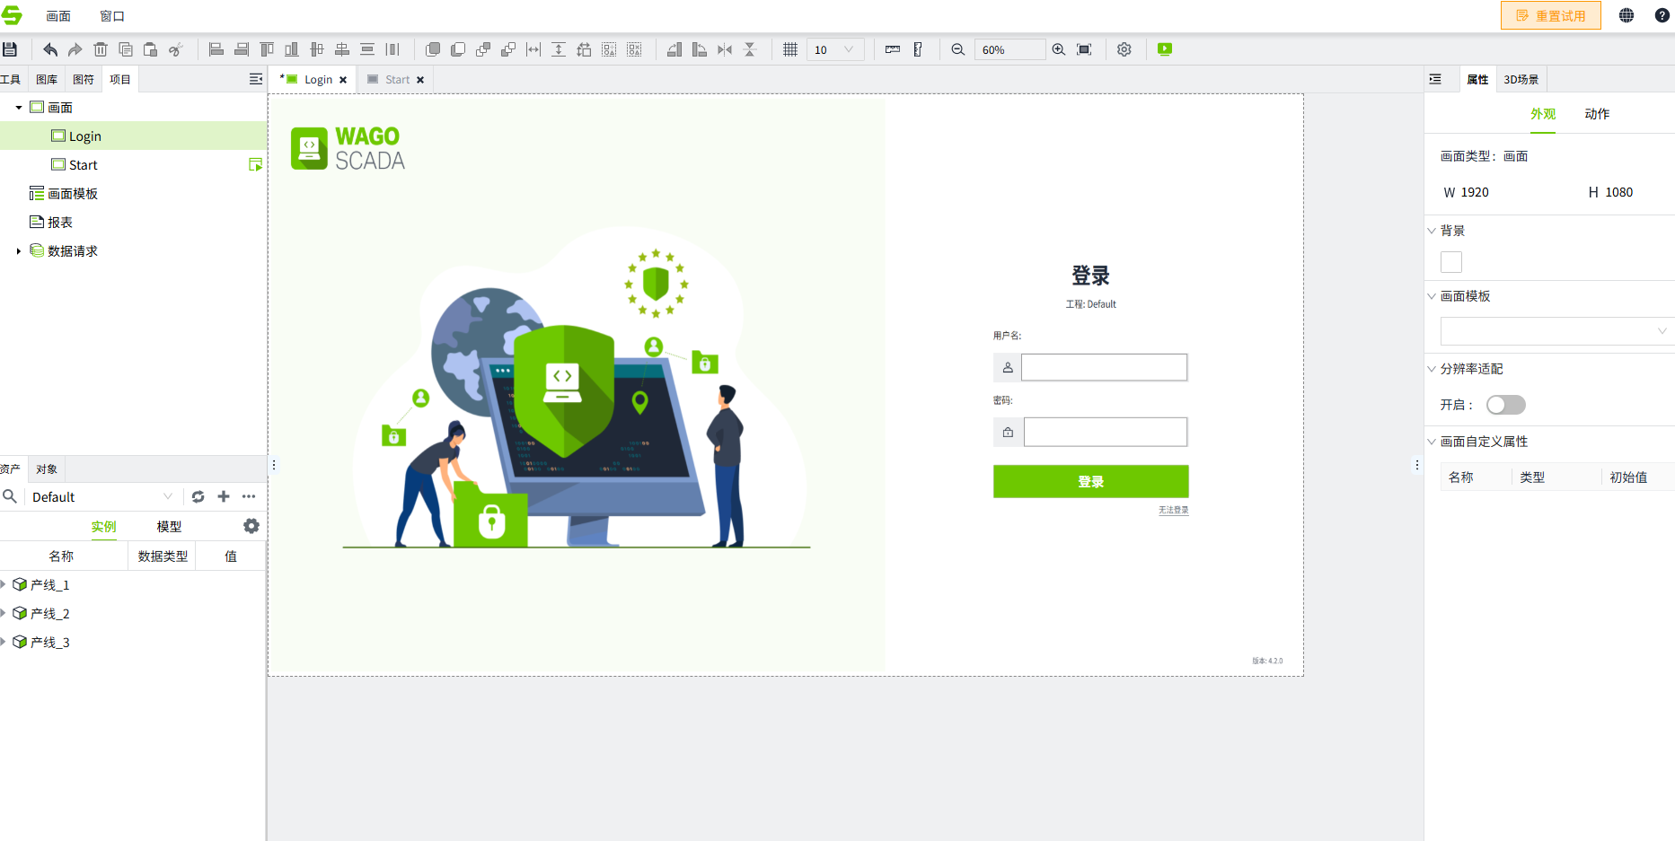The height and width of the screenshot is (841, 1675).
Task: Click the green 登录 button on canvas
Action: click(x=1090, y=481)
